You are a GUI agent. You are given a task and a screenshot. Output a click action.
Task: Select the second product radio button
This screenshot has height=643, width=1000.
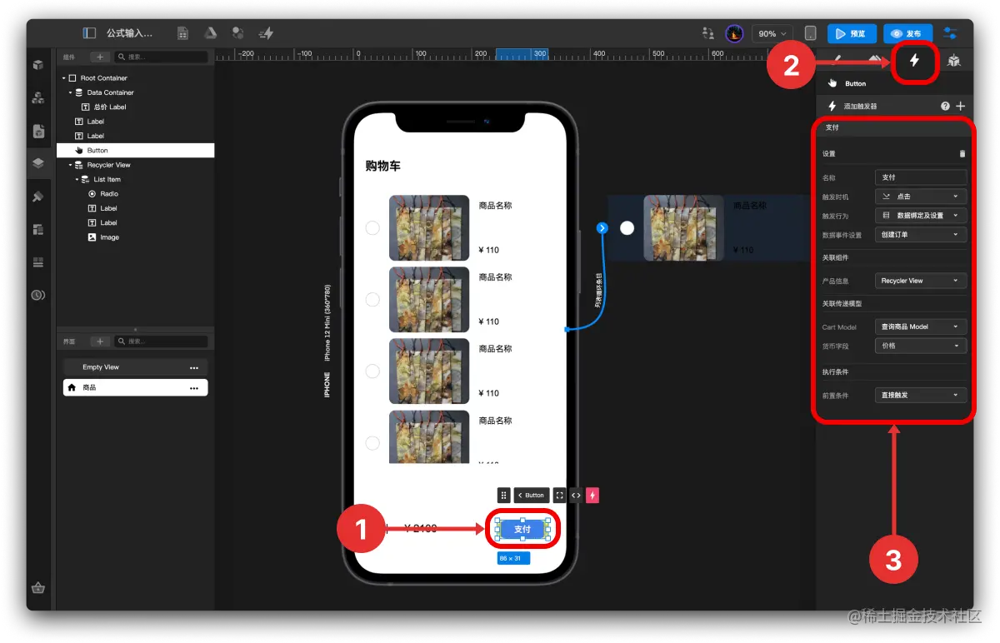[x=372, y=299]
